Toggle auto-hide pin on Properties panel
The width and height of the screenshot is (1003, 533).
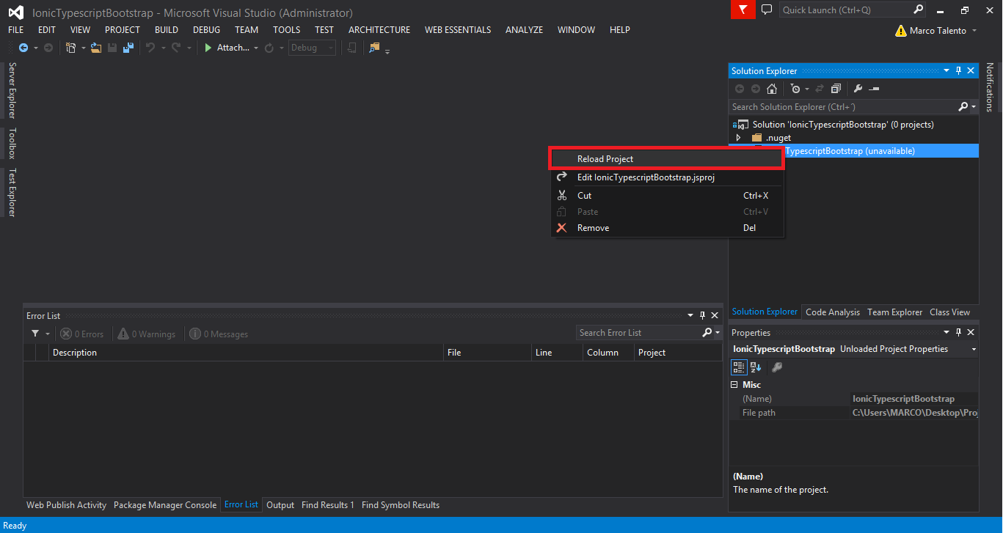coord(958,333)
